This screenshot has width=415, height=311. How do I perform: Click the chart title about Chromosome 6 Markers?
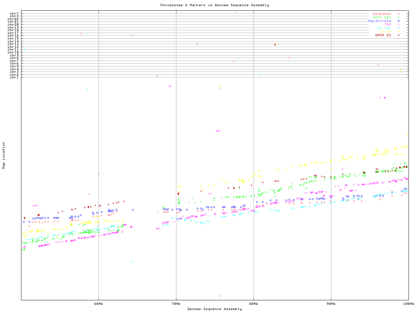pyautogui.click(x=214, y=5)
